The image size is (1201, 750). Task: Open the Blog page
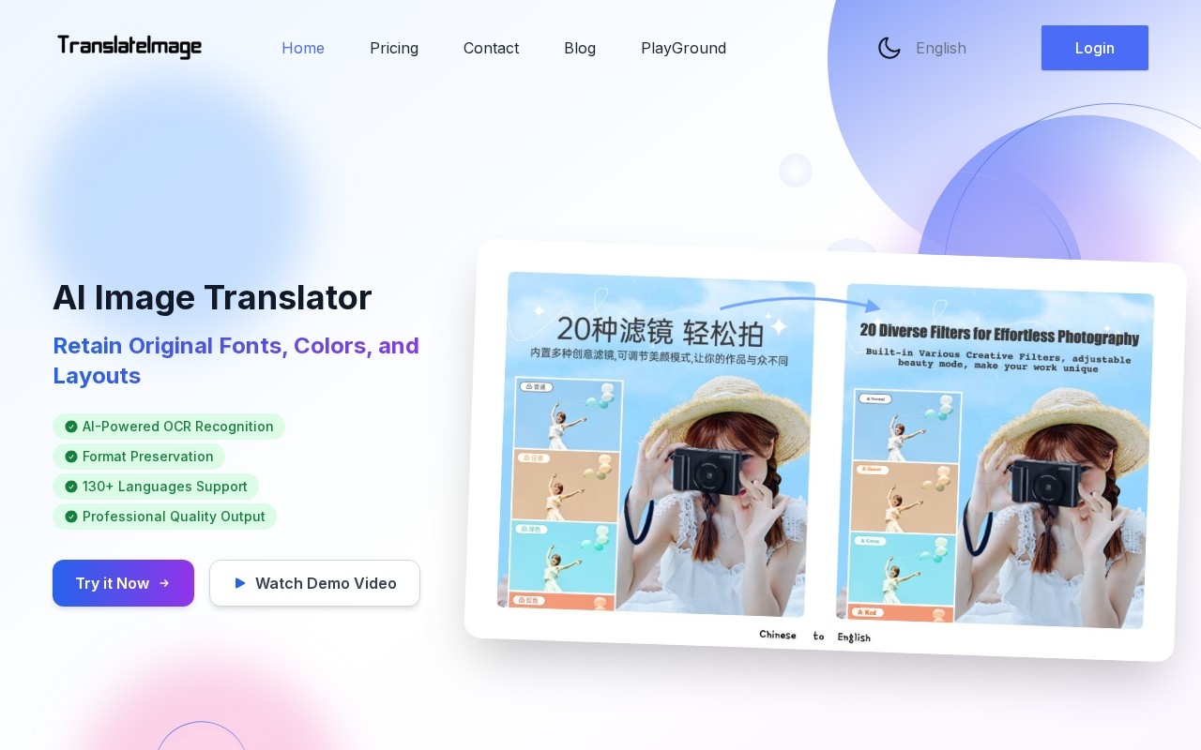click(x=580, y=48)
